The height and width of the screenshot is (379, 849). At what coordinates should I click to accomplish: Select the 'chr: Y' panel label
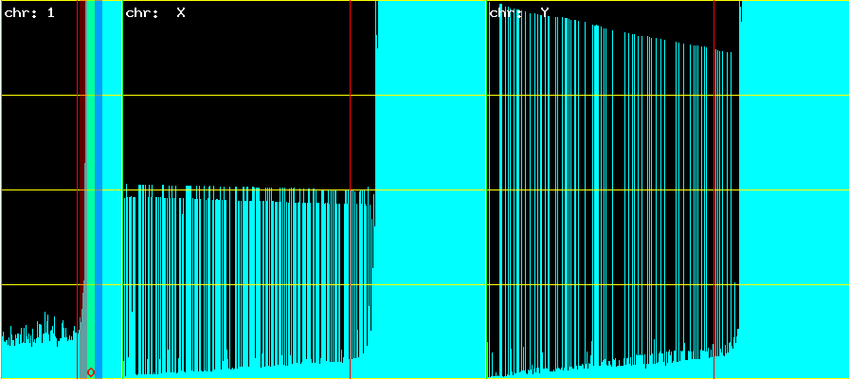pyautogui.click(x=518, y=13)
